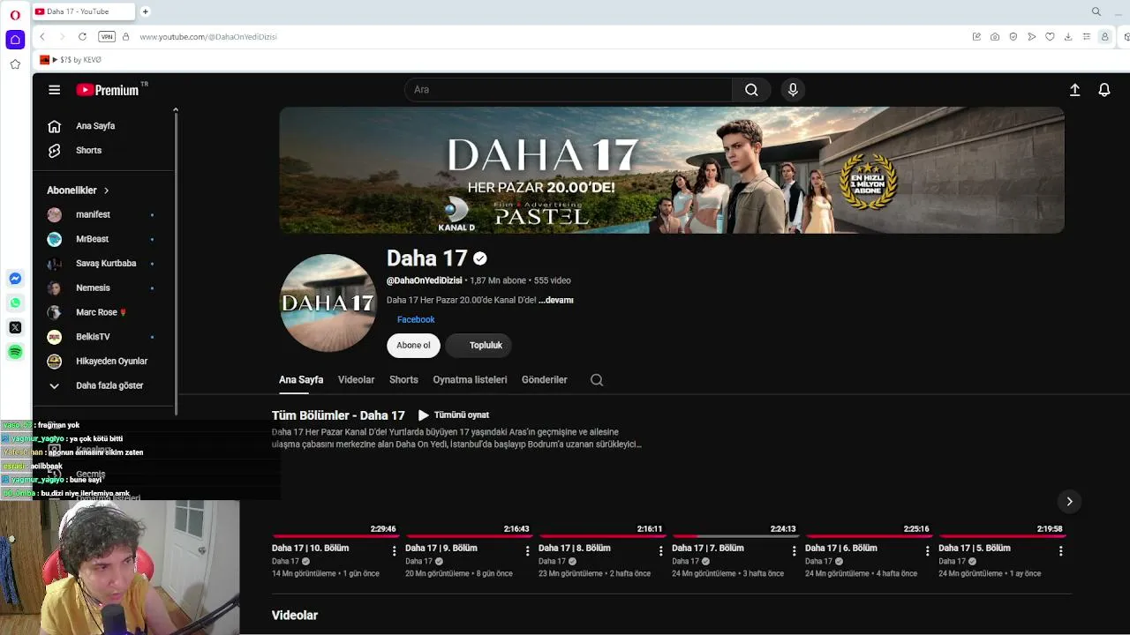Start voice search with microphone
The height and width of the screenshot is (635, 1130).
pos(793,90)
